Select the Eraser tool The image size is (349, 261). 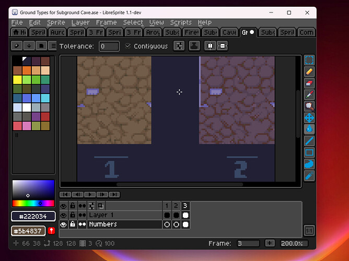click(x=309, y=84)
